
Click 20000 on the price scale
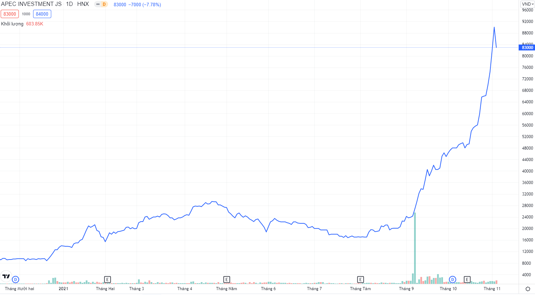point(527,229)
